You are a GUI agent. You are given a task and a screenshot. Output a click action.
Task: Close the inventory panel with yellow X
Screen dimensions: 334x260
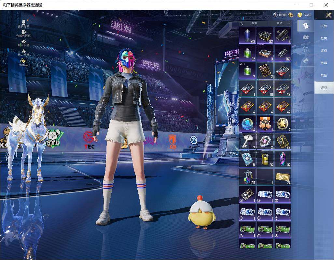point(328,15)
